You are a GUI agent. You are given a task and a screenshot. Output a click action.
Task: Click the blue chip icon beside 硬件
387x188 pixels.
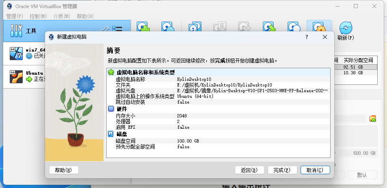(x=111, y=109)
